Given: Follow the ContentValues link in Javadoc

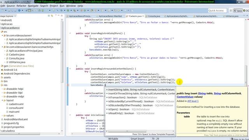Looking at the screenshot, I should pos(185,97).
